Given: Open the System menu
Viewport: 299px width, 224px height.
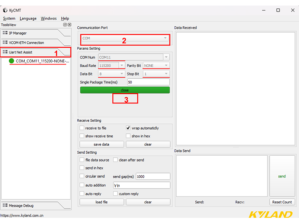Looking at the screenshot, I should [x=9, y=18].
